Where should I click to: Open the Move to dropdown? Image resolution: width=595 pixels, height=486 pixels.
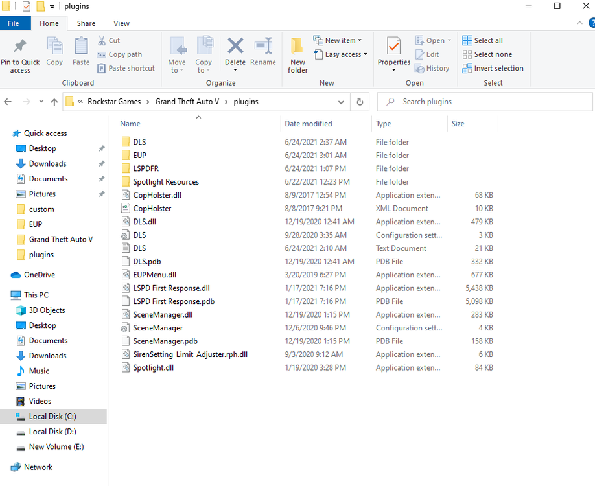pos(177,55)
